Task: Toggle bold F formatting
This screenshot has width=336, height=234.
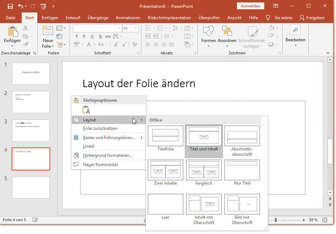Action: [77, 36]
